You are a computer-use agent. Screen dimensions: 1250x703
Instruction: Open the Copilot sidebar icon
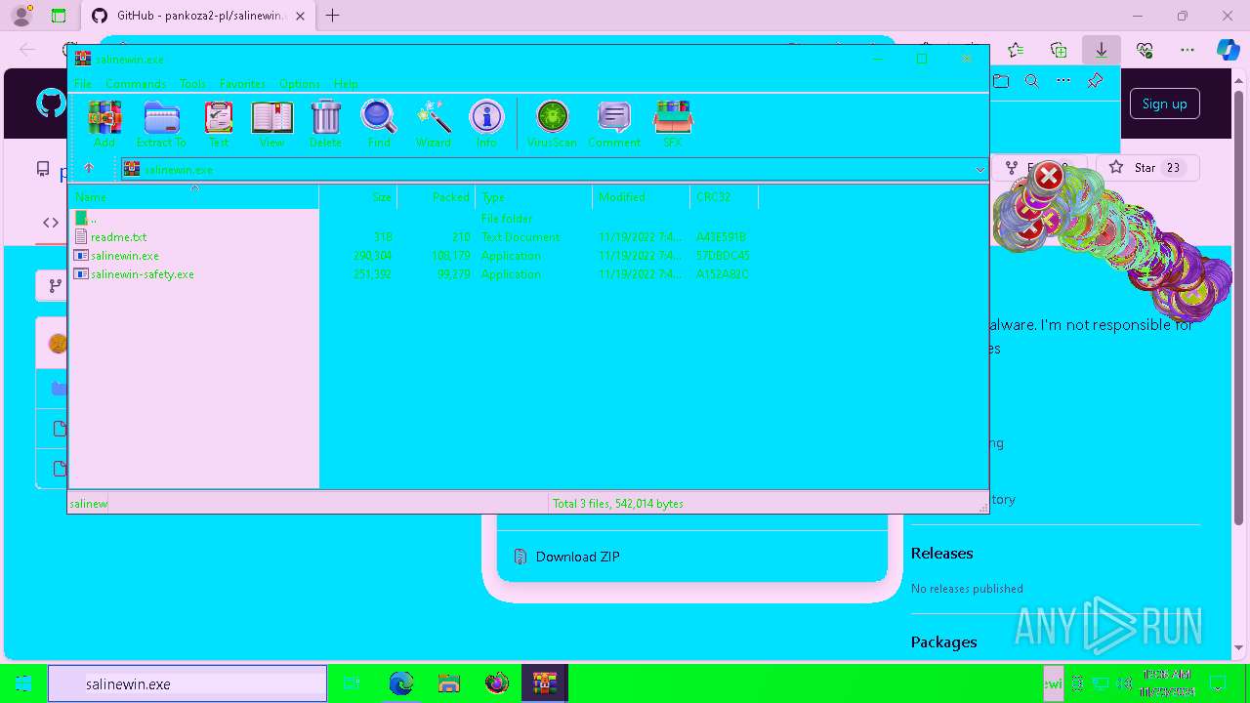click(x=1229, y=50)
